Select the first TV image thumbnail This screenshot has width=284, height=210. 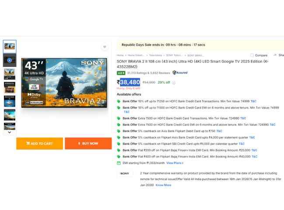(x=10, y=45)
